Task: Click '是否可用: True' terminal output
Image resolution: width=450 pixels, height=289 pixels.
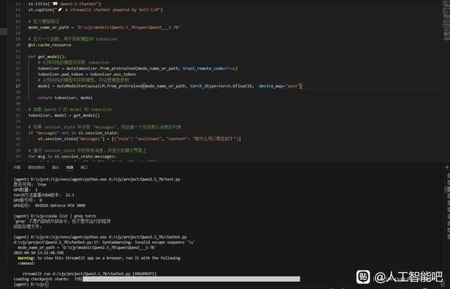Action: 29,184
